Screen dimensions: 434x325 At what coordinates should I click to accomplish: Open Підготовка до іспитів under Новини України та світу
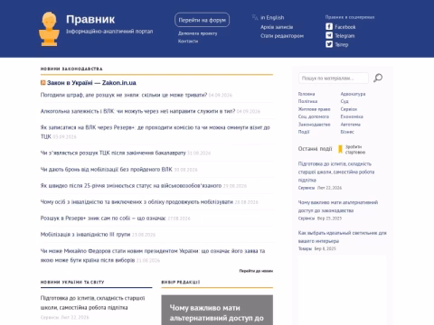[92, 302]
